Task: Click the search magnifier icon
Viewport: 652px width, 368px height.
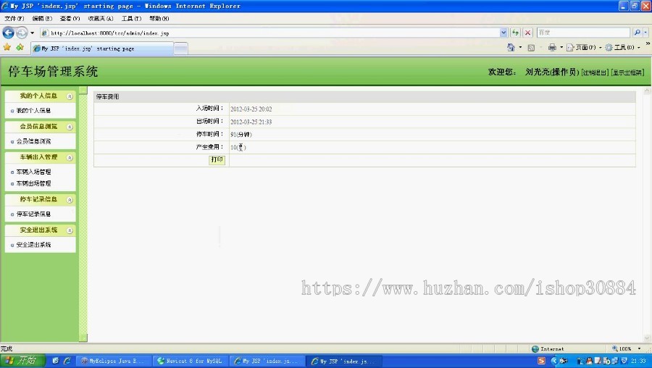Action: tap(637, 33)
